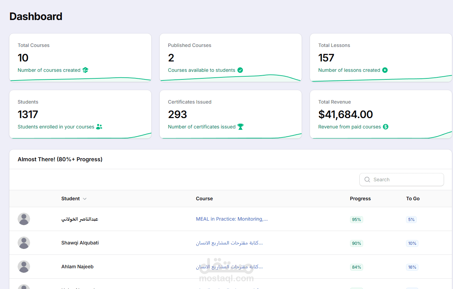Open Shawqi Alqubati's Arabic course link
The height and width of the screenshot is (289, 453).
pyautogui.click(x=229, y=243)
